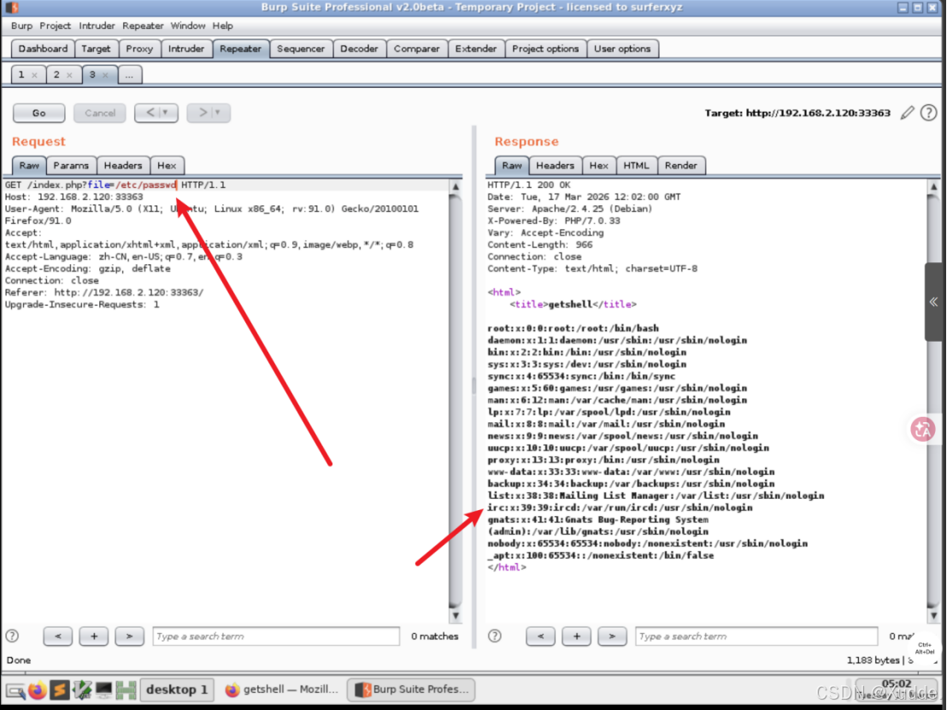Open taskbar run/search launcher icon
This screenshot has height=710, width=947.
tap(15, 690)
